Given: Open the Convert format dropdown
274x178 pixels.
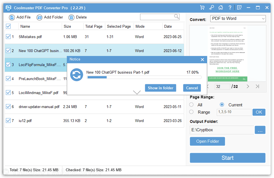Looking at the screenshot, I should pyautogui.click(x=238, y=18).
